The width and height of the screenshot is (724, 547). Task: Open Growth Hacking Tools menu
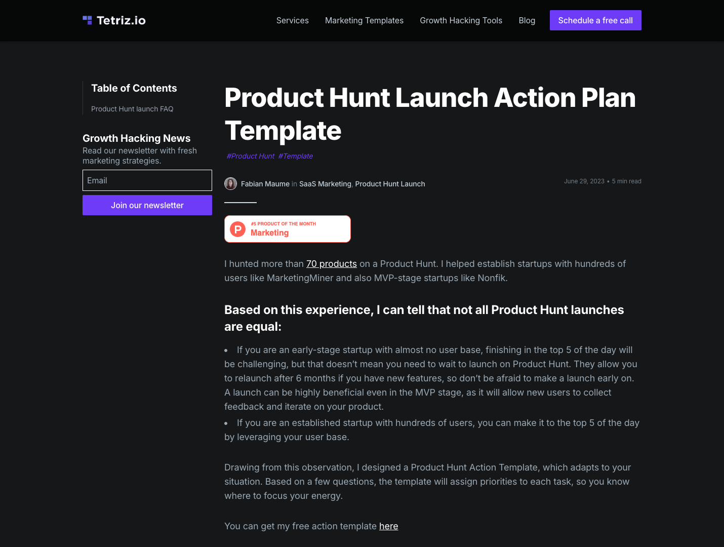point(461,20)
